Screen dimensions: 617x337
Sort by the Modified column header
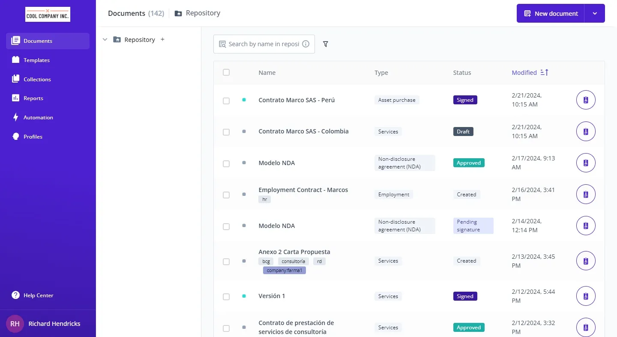point(524,73)
